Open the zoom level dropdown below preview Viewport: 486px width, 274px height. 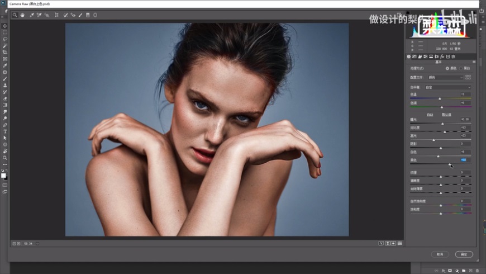(29, 244)
